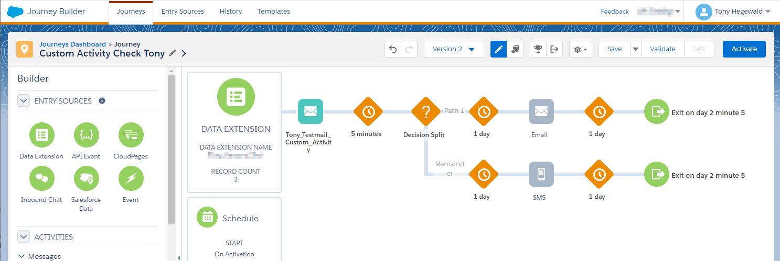Collapse the Builder panel side arrow
Screen dimensions: 780x261
pos(178,257)
